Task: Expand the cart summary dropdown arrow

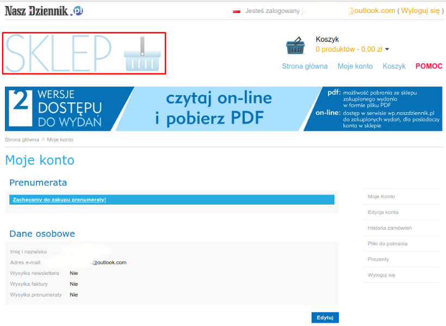Action: pos(387,50)
